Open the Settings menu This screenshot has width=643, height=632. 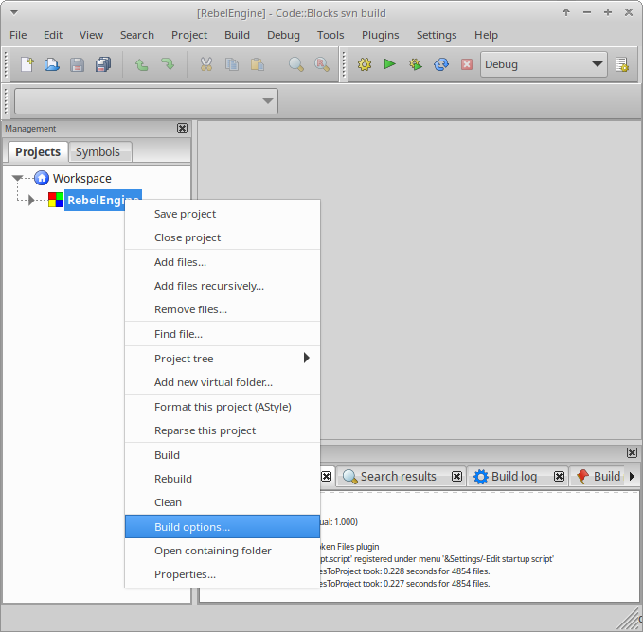point(437,35)
